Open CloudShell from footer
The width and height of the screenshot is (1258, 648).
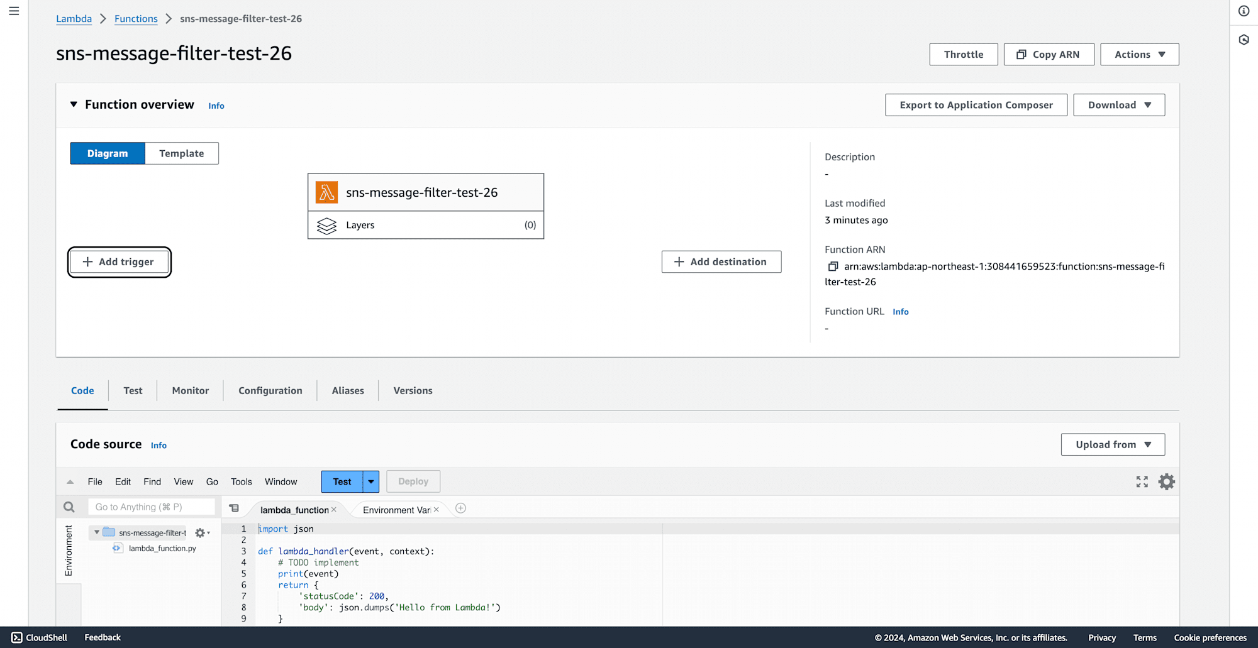coord(39,637)
